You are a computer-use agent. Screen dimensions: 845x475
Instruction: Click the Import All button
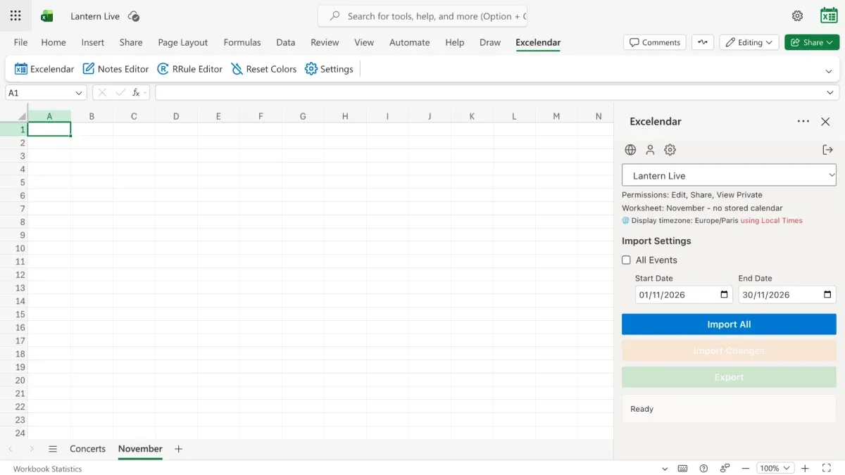coord(729,324)
